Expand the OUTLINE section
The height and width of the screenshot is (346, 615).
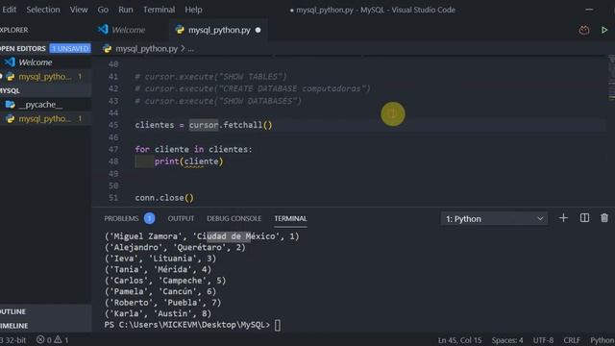(46, 311)
